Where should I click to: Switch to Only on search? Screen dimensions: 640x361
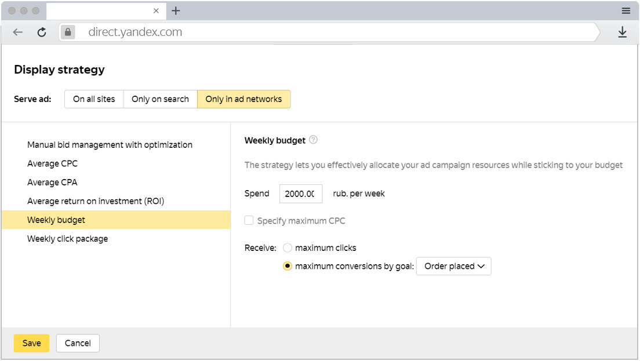[160, 99]
